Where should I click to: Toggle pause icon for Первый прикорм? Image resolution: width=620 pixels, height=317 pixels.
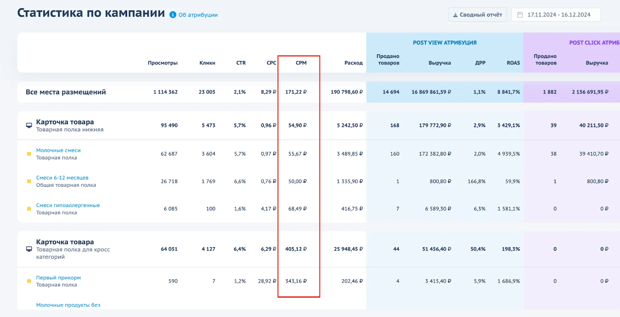pyautogui.click(x=29, y=281)
